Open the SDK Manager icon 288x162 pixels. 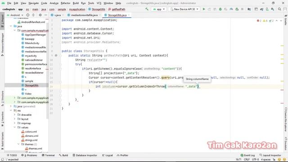click(273, 9)
